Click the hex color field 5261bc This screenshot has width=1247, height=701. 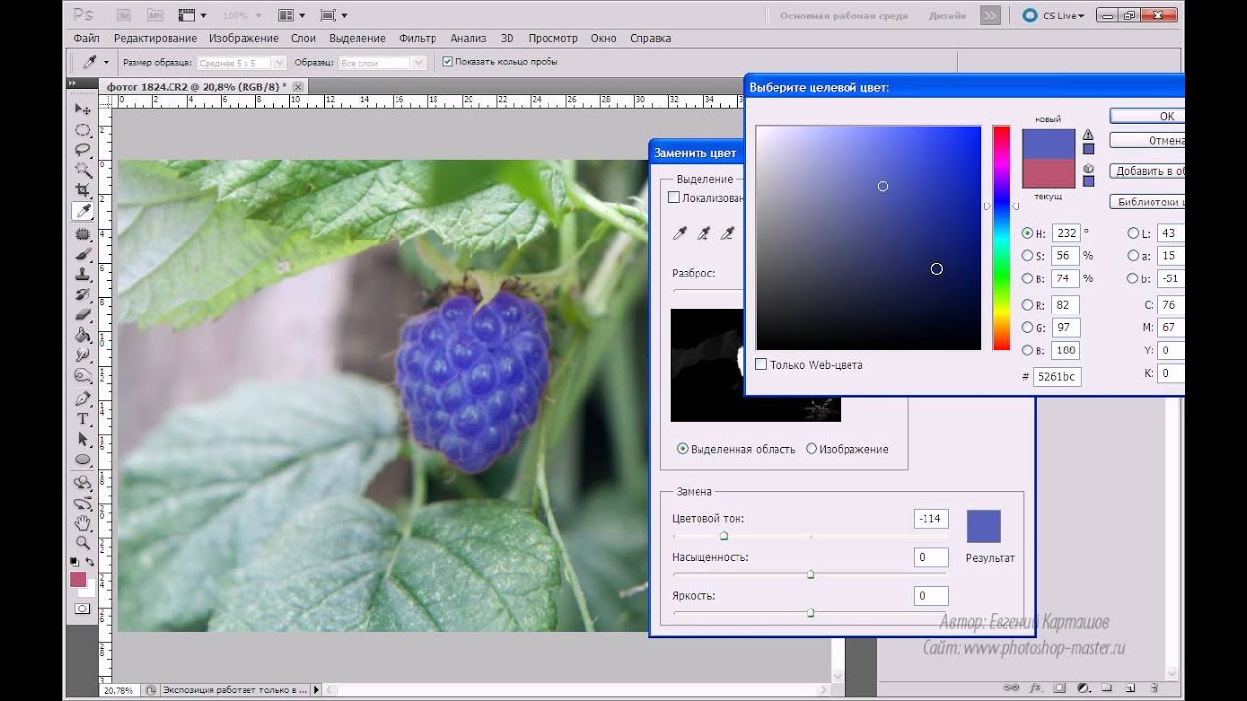tap(1059, 375)
